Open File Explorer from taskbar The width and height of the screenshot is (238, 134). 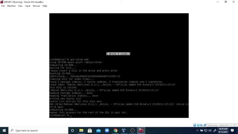coord(81,131)
